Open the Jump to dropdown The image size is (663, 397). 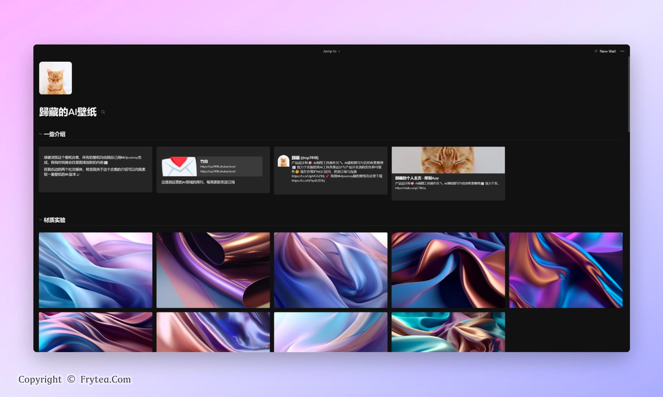point(331,51)
